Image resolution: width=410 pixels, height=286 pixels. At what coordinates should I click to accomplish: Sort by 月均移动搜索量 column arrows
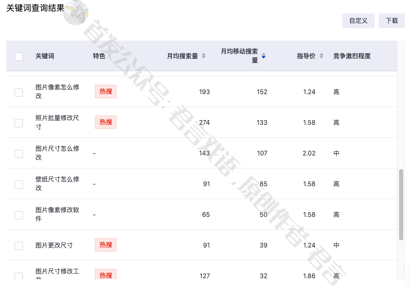[x=264, y=56]
